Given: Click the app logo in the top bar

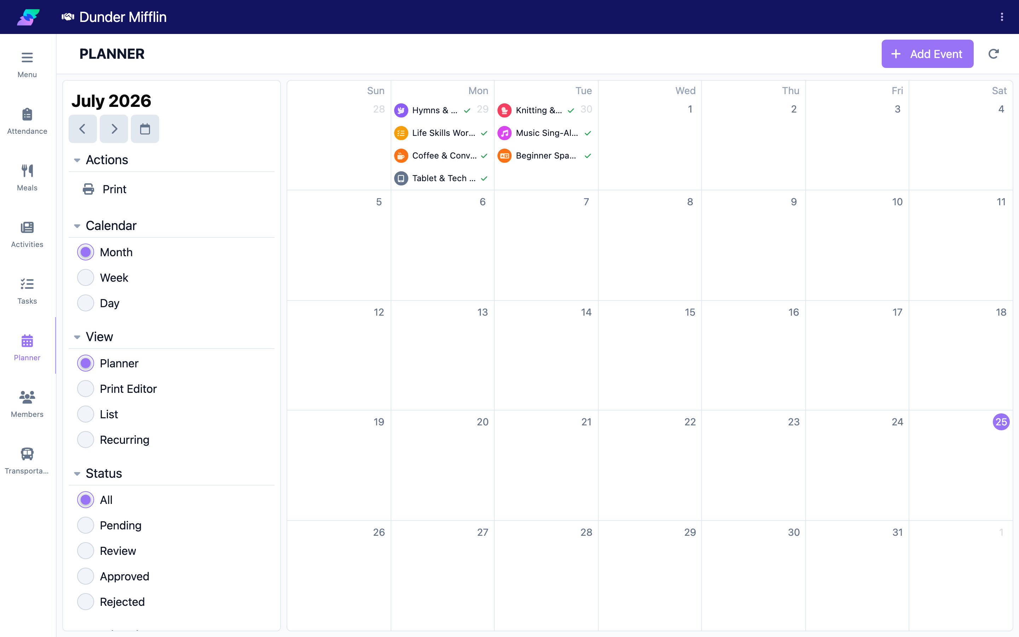Looking at the screenshot, I should (x=28, y=17).
